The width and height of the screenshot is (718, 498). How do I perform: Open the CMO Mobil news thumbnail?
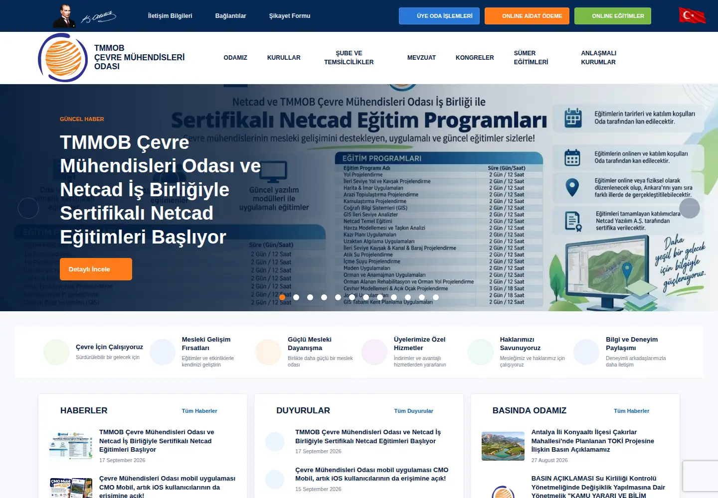(x=71, y=488)
